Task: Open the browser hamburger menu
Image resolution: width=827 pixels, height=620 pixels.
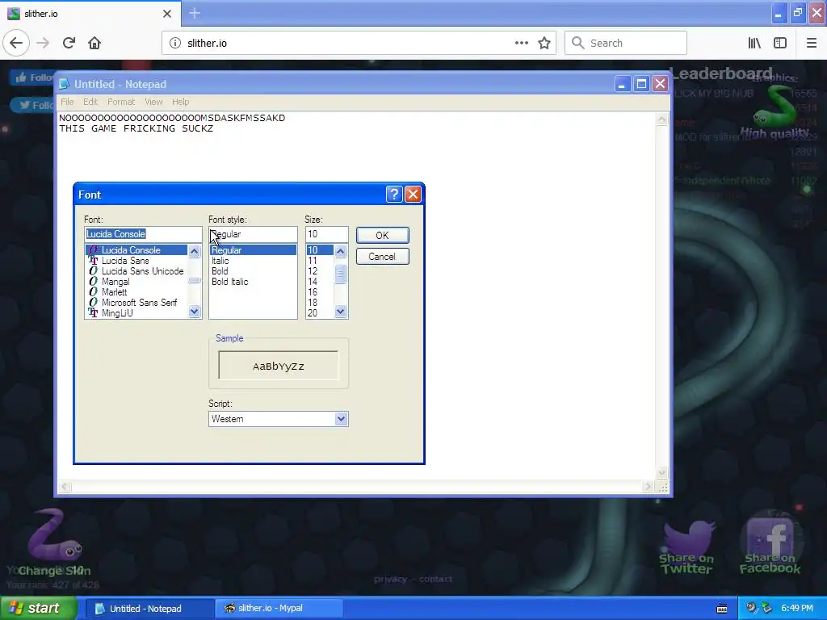Action: click(812, 44)
